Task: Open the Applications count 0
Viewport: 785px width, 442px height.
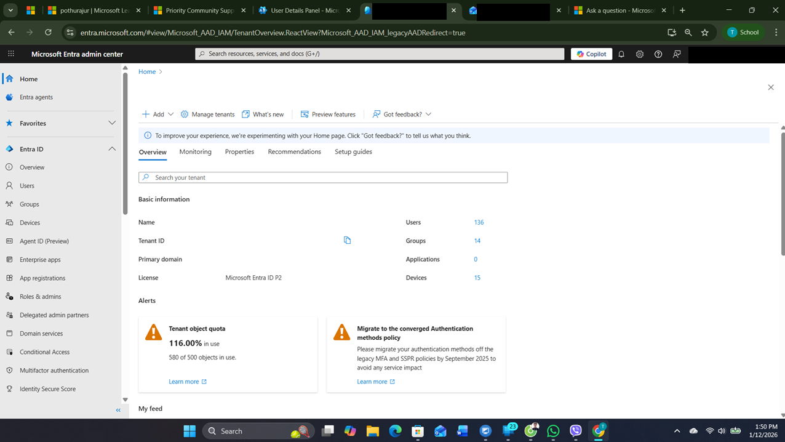Action: [476, 259]
